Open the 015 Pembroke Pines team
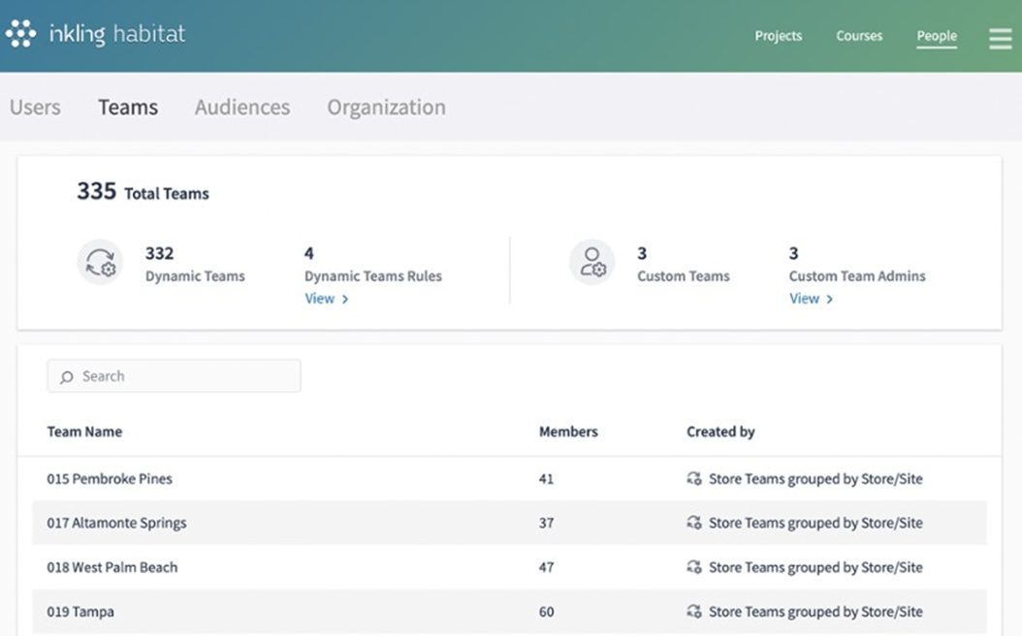1022x636 pixels. 110,479
